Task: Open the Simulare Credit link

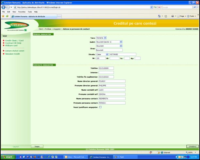Action: coord(12,54)
